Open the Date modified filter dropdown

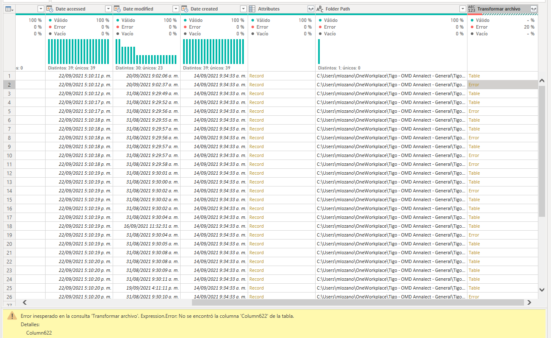[x=176, y=9]
